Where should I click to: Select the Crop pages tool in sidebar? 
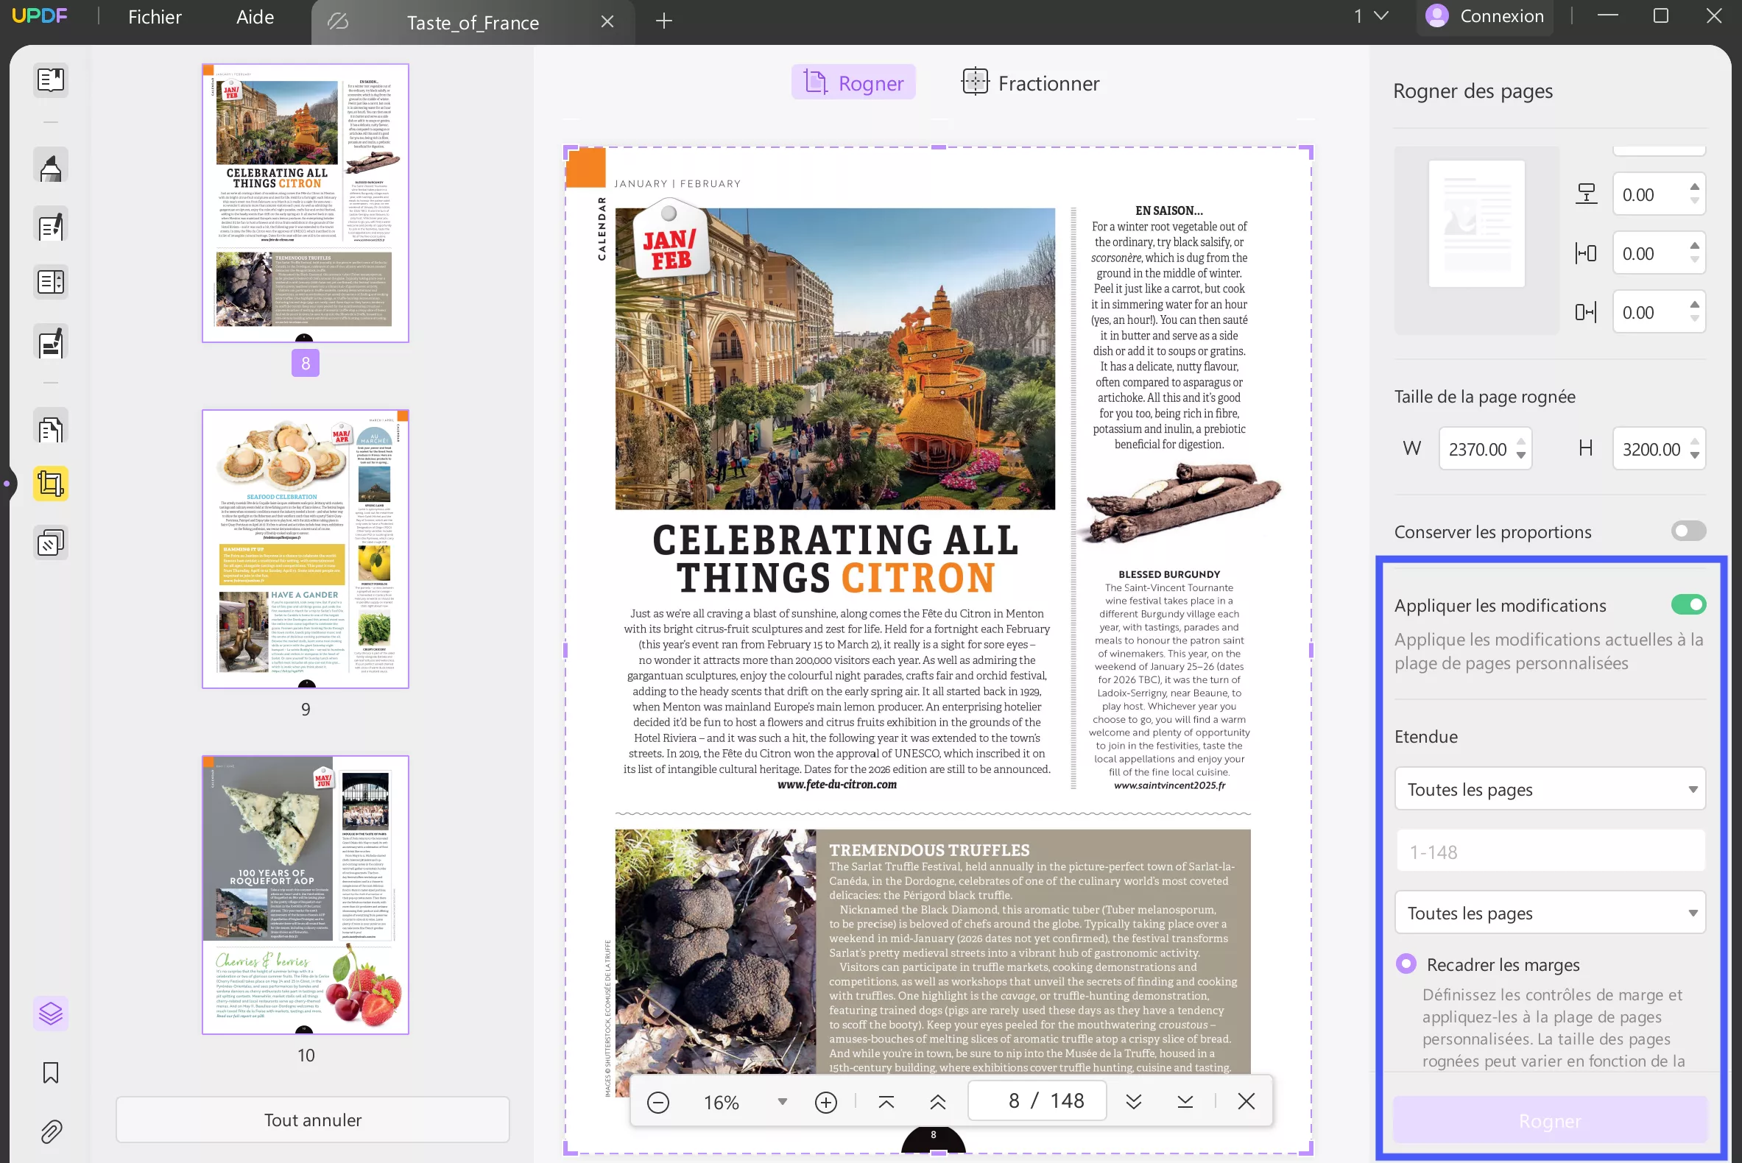(x=51, y=484)
